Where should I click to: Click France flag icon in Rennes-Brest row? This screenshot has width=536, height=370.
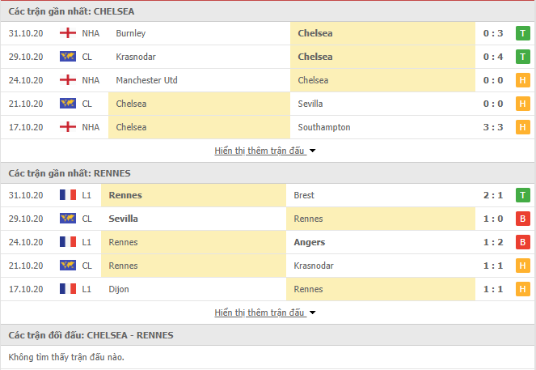tap(68, 195)
